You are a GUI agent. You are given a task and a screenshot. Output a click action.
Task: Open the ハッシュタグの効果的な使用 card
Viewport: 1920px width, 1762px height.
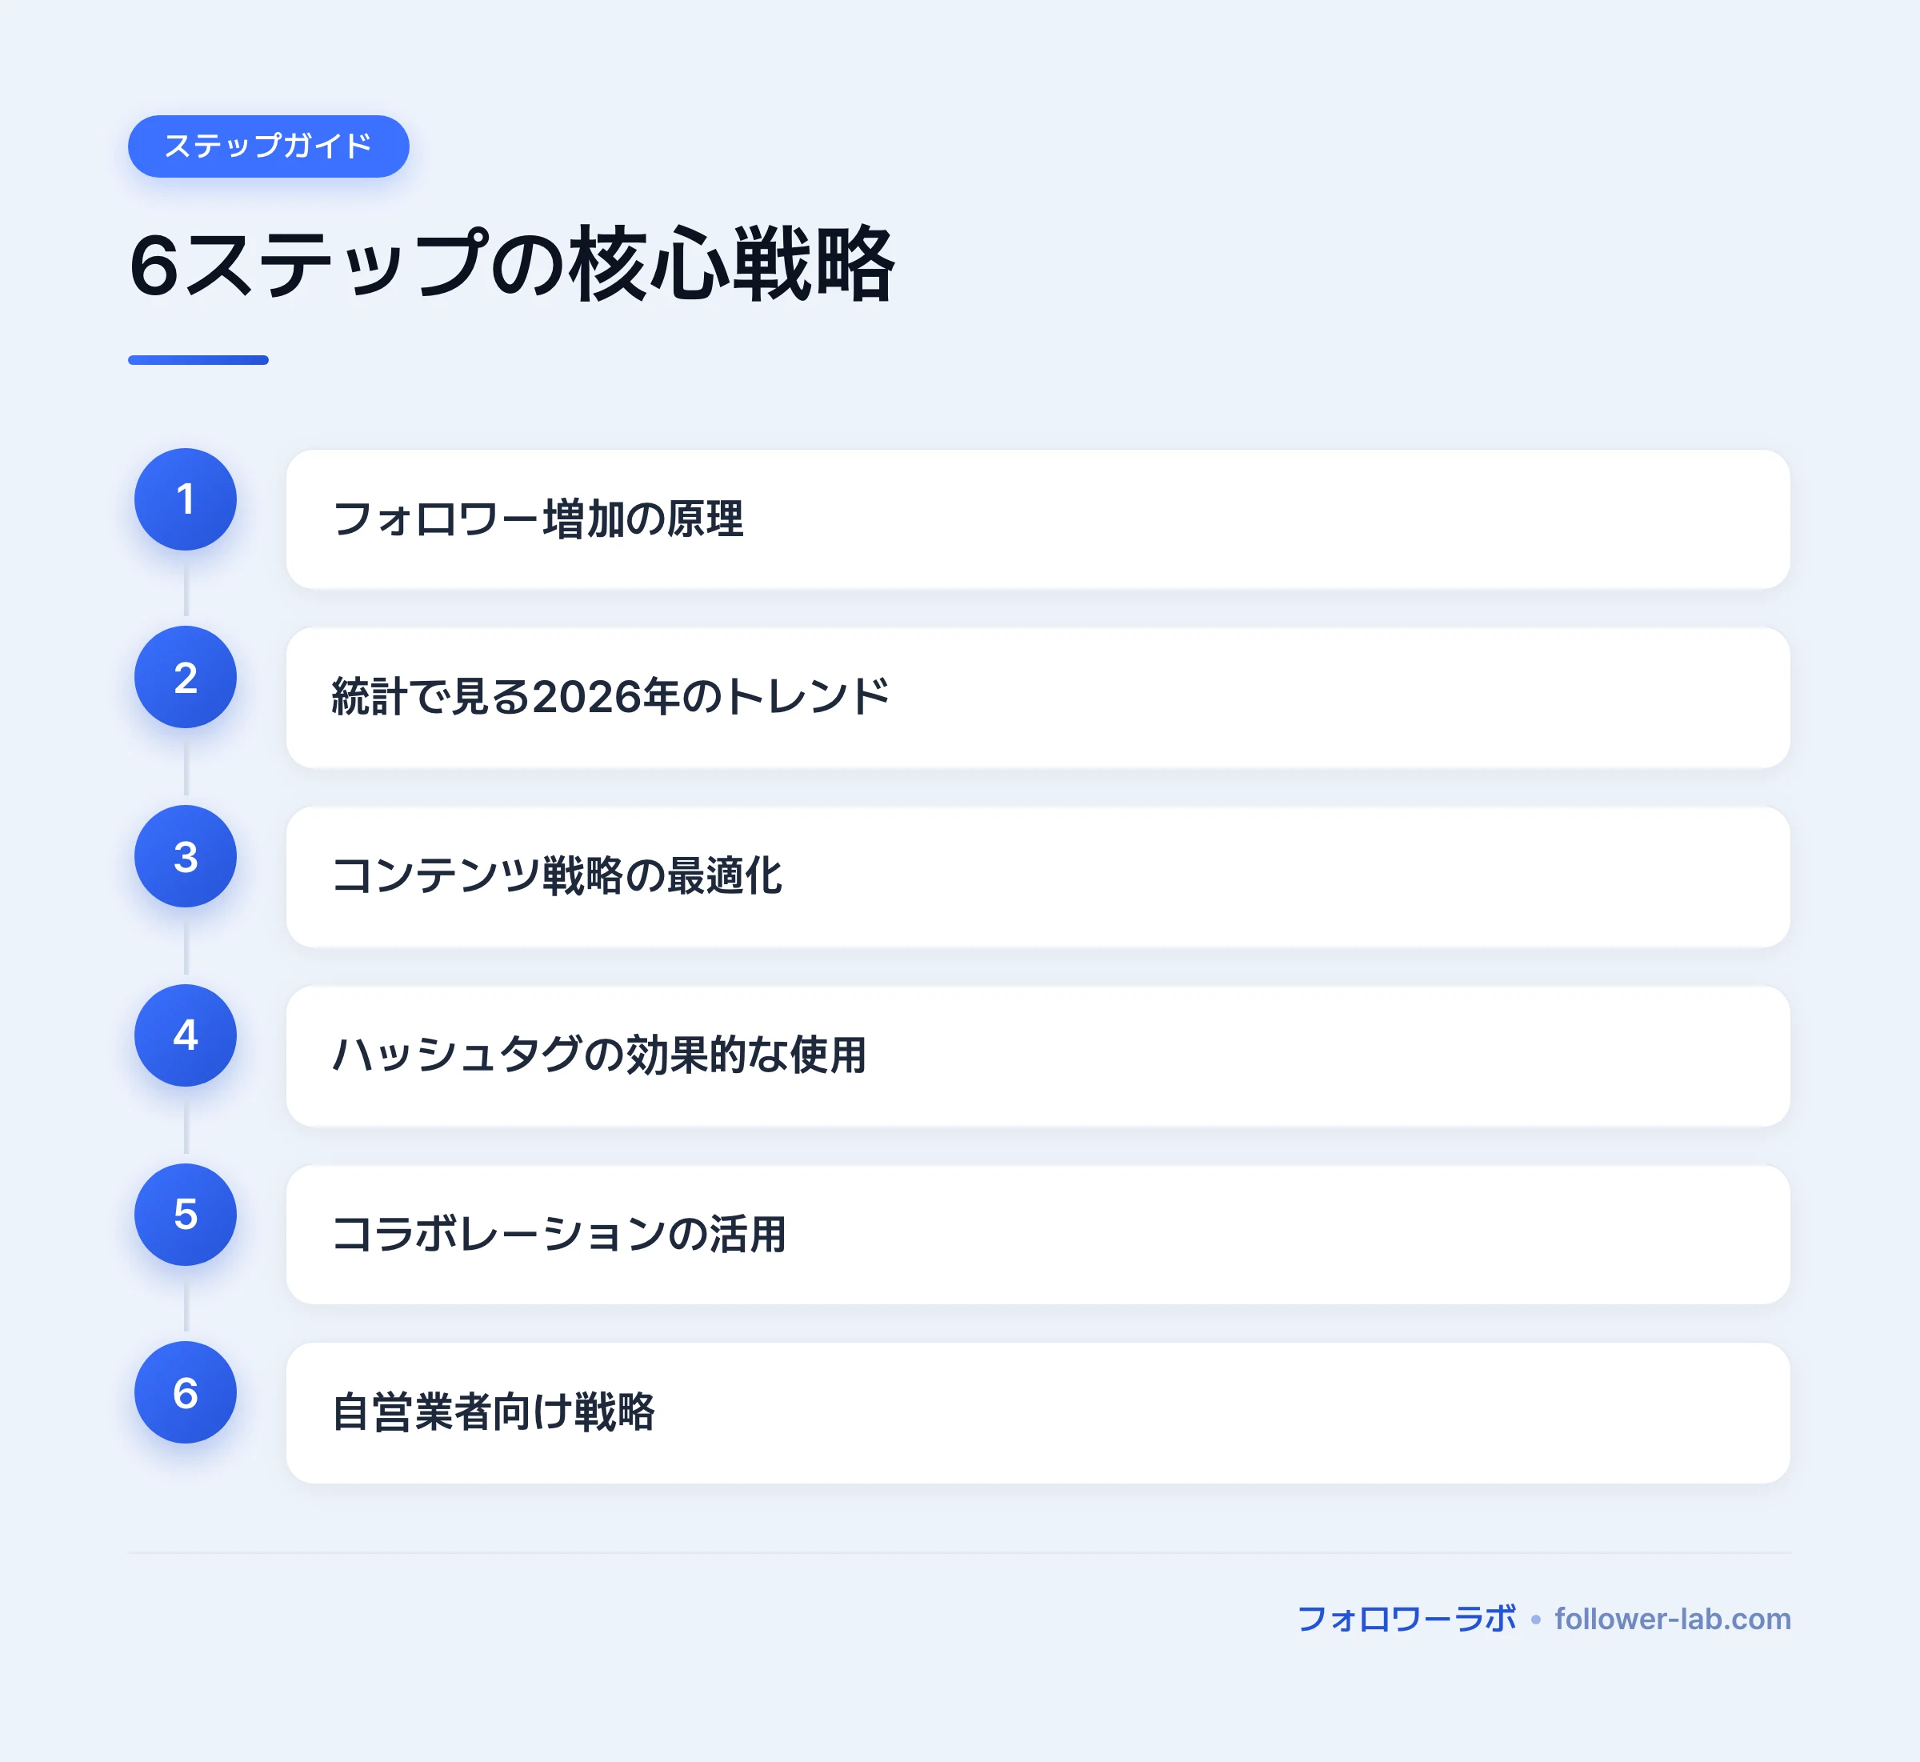point(1038,1056)
